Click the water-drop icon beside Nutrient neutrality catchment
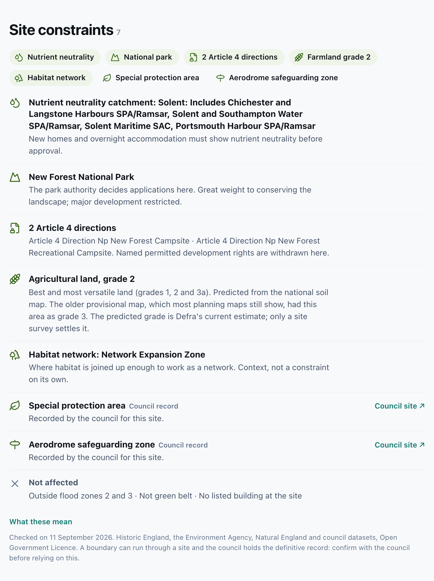Screen dimensions: 434x581 point(15,103)
